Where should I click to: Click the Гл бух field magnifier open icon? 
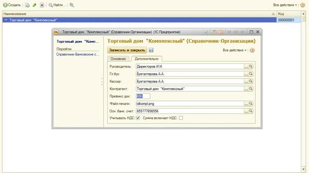[x=251, y=74]
